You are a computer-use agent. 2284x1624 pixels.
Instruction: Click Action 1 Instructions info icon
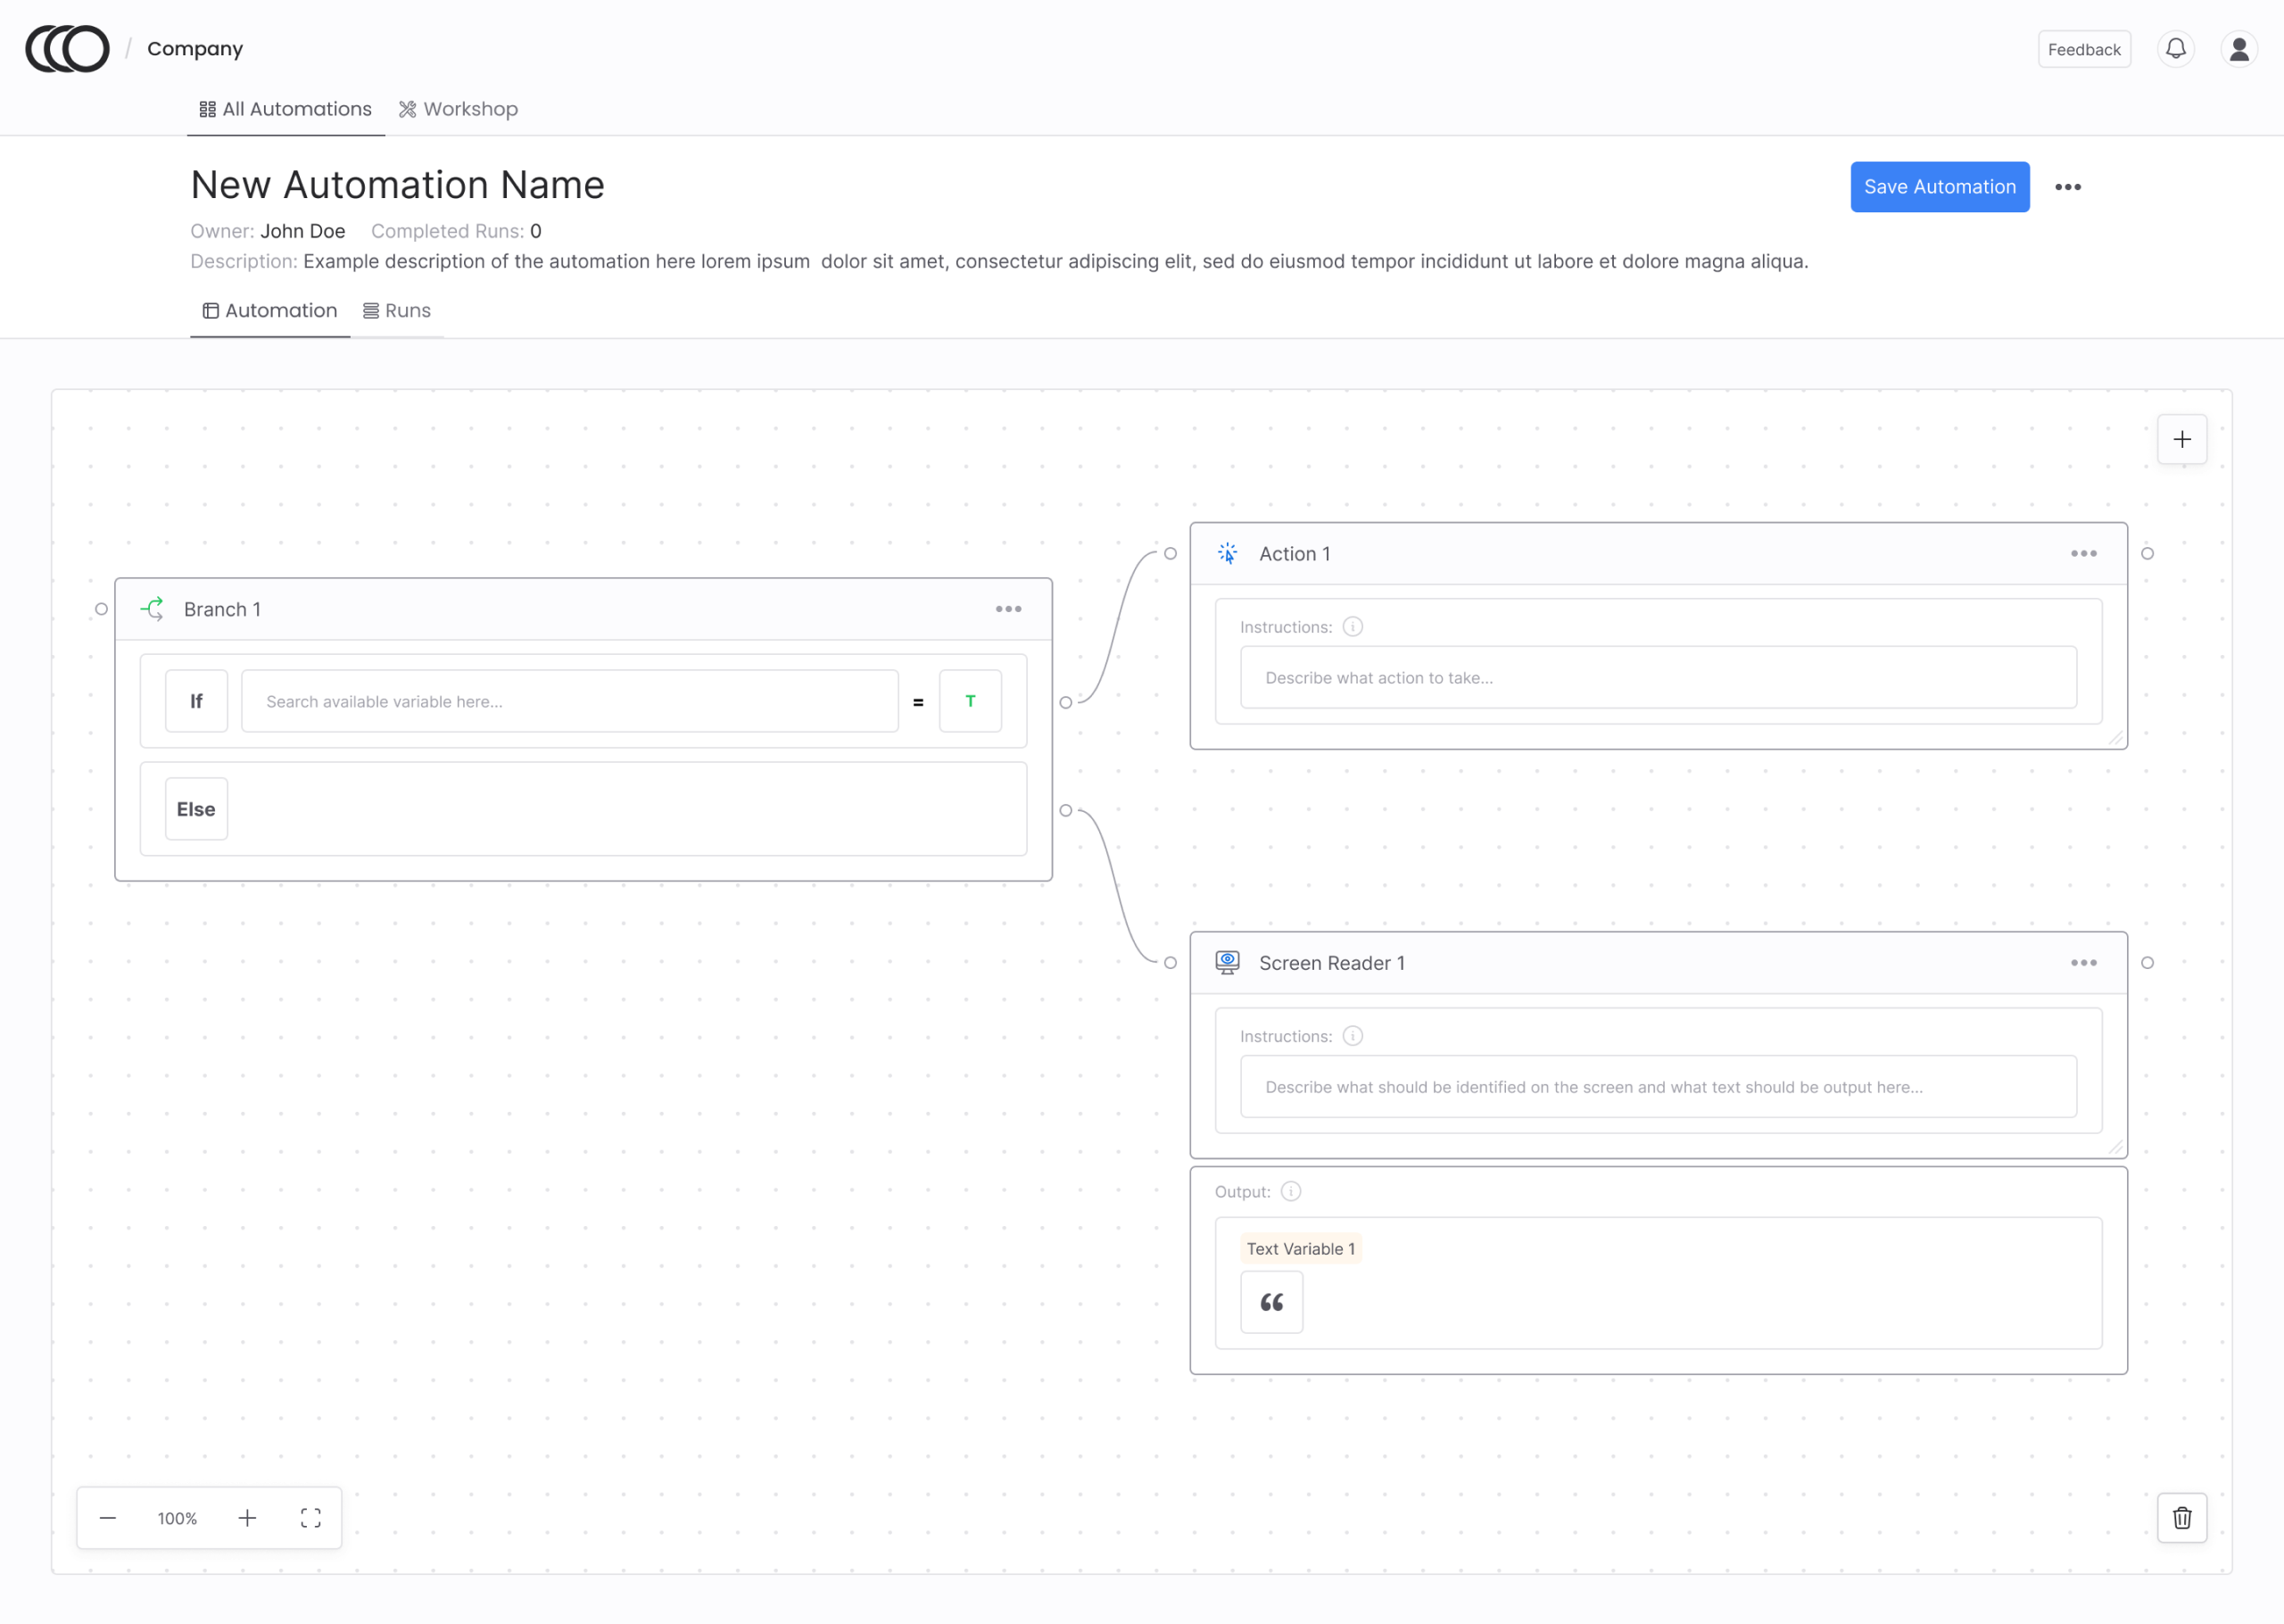click(x=1352, y=627)
